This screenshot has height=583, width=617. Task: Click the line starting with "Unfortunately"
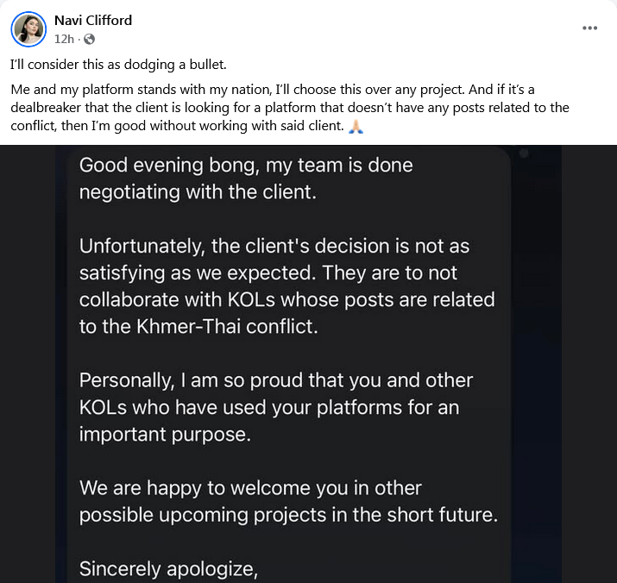pos(274,246)
